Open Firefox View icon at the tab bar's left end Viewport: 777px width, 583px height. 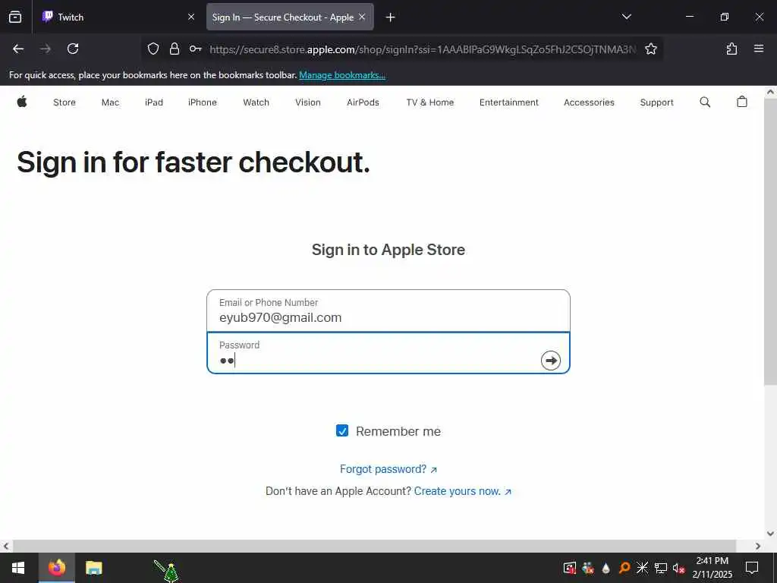[x=15, y=17]
